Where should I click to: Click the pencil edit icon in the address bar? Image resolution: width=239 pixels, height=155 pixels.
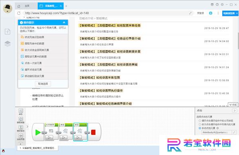[x=190, y=13]
